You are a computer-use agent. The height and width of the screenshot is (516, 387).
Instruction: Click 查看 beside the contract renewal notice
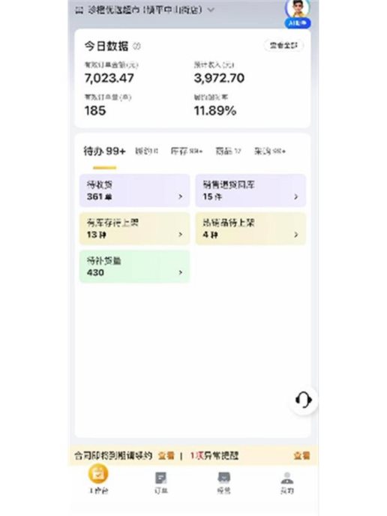pyautogui.click(x=166, y=455)
